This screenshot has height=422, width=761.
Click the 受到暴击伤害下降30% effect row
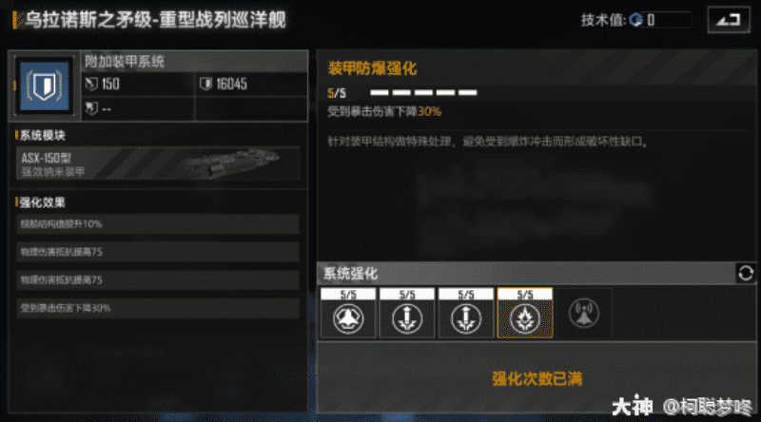[x=158, y=308]
